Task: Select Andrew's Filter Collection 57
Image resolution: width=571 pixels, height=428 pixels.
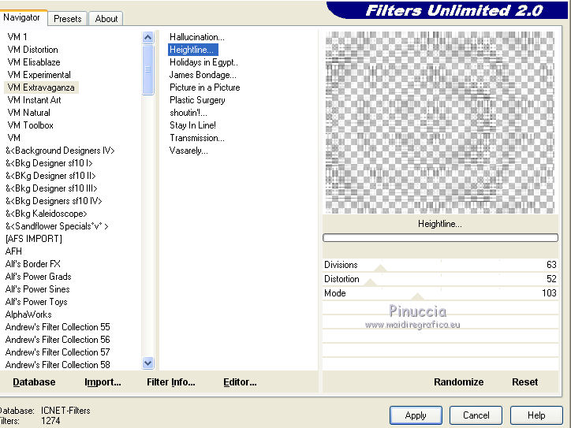Action: 58,352
